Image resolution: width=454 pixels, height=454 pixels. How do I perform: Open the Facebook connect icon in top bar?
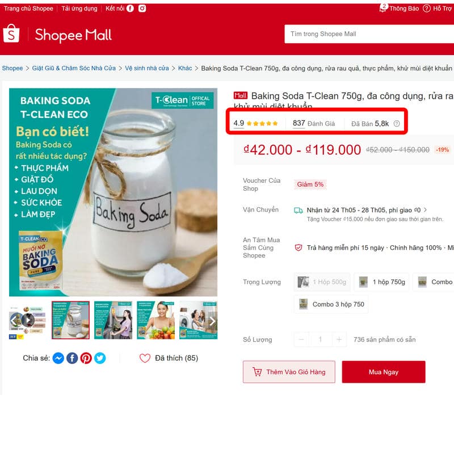(x=131, y=9)
